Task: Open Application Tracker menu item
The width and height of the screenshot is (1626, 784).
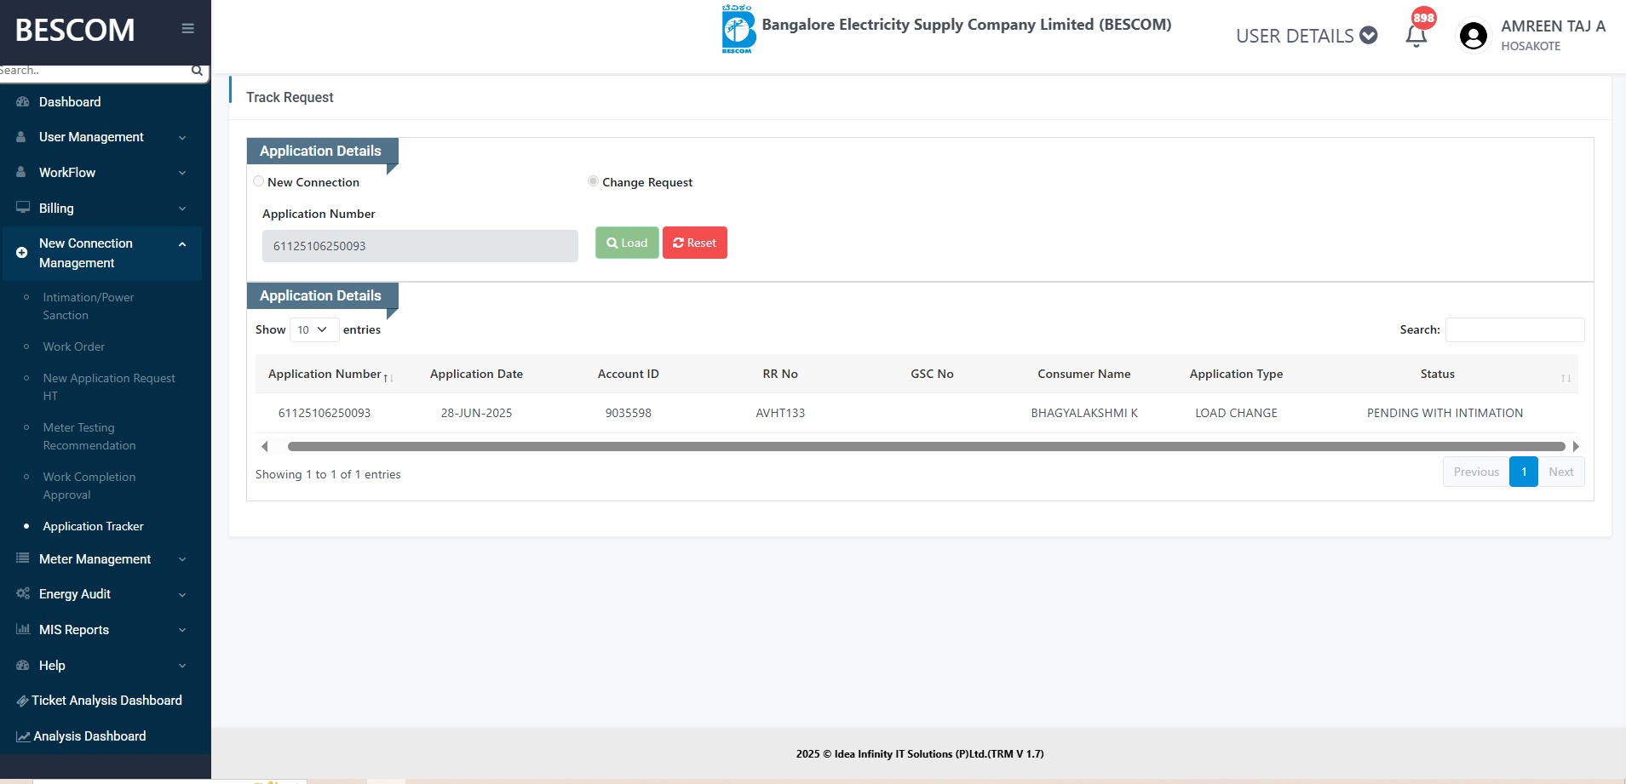Action: [x=94, y=526]
